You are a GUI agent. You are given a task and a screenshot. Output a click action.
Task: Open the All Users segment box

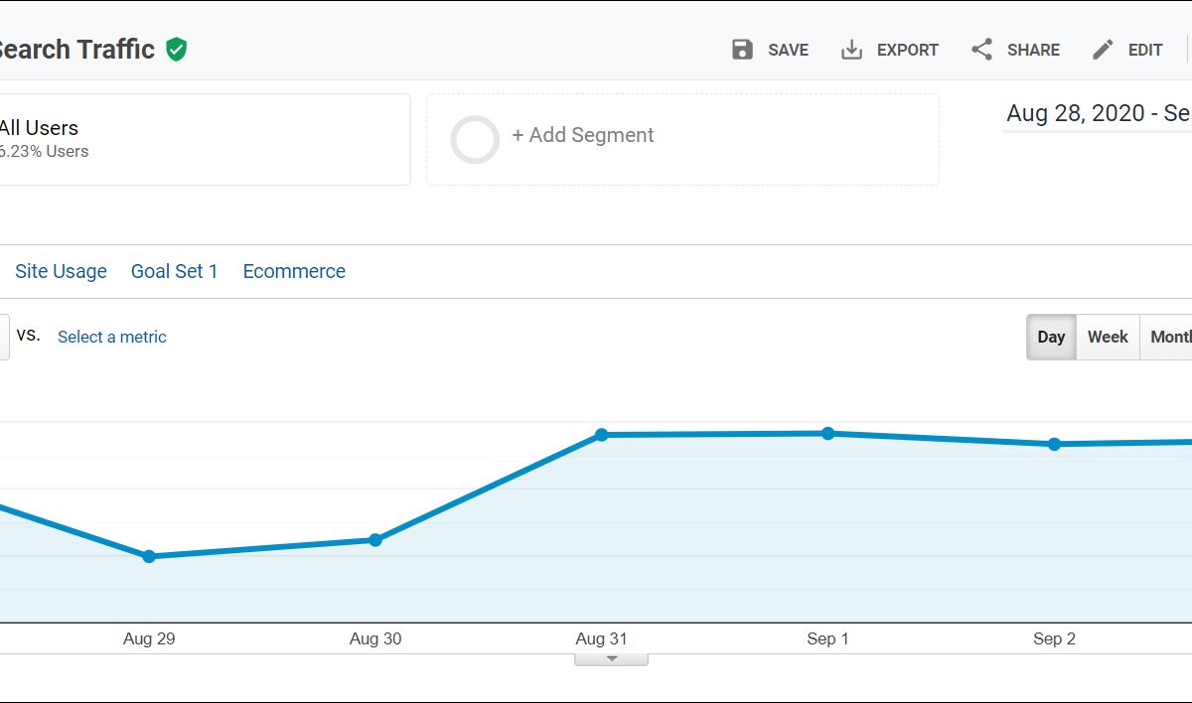pyautogui.click(x=199, y=139)
